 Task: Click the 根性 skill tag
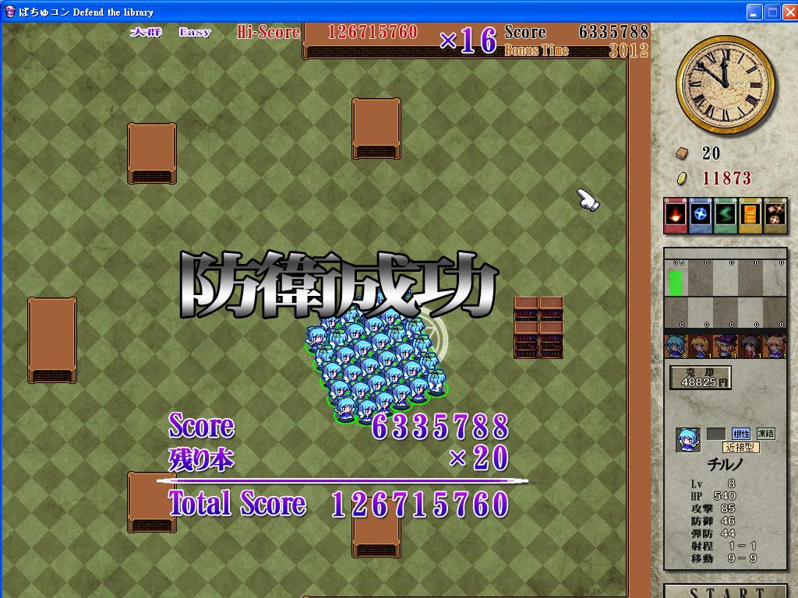[741, 434]
